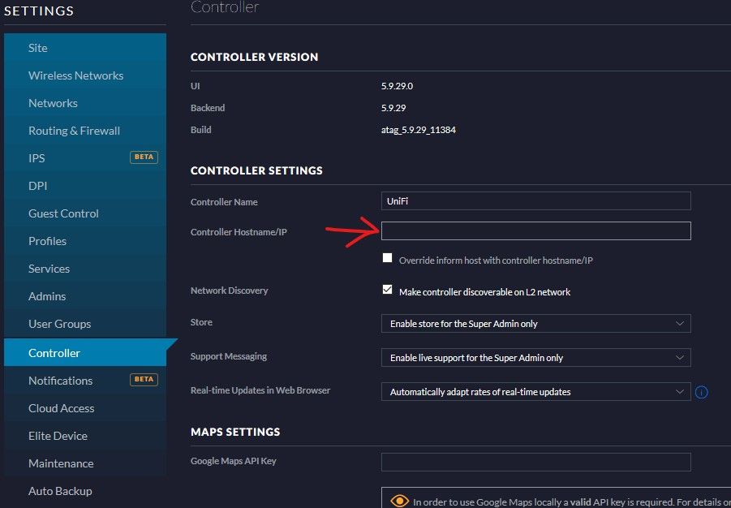
Task: Click the Google Maps API Key field
Action: 535,462
